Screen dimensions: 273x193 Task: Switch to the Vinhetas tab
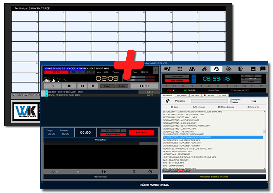pos(182,95)
